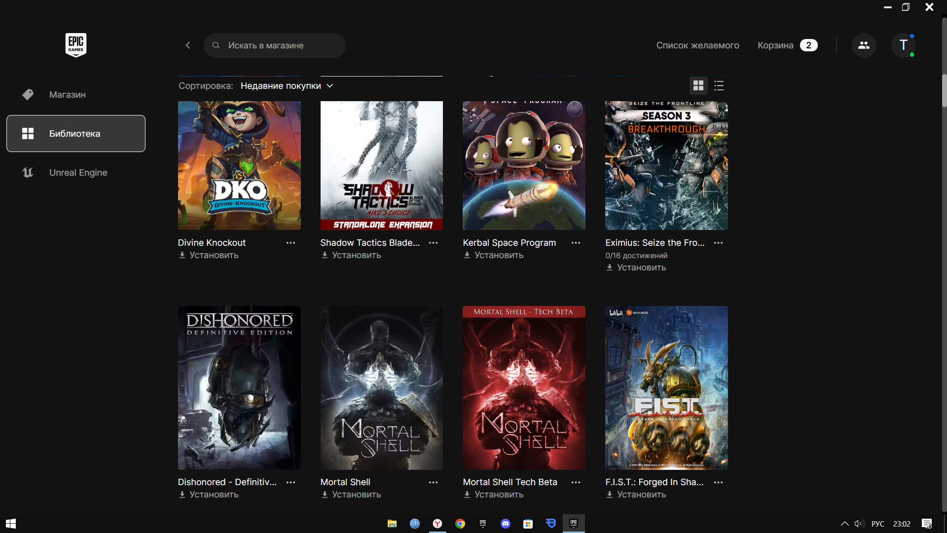947x533 pixels.
Task: Open Microsoft Store from taskbar
Action: pyautogui.click(x=528, y=524)
